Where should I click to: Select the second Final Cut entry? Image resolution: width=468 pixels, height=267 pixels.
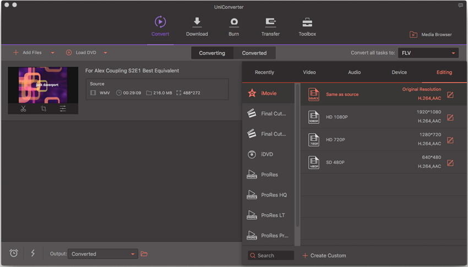(x=268, y=134)
